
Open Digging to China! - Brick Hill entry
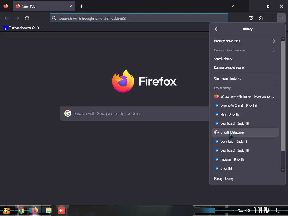[245, 105]
